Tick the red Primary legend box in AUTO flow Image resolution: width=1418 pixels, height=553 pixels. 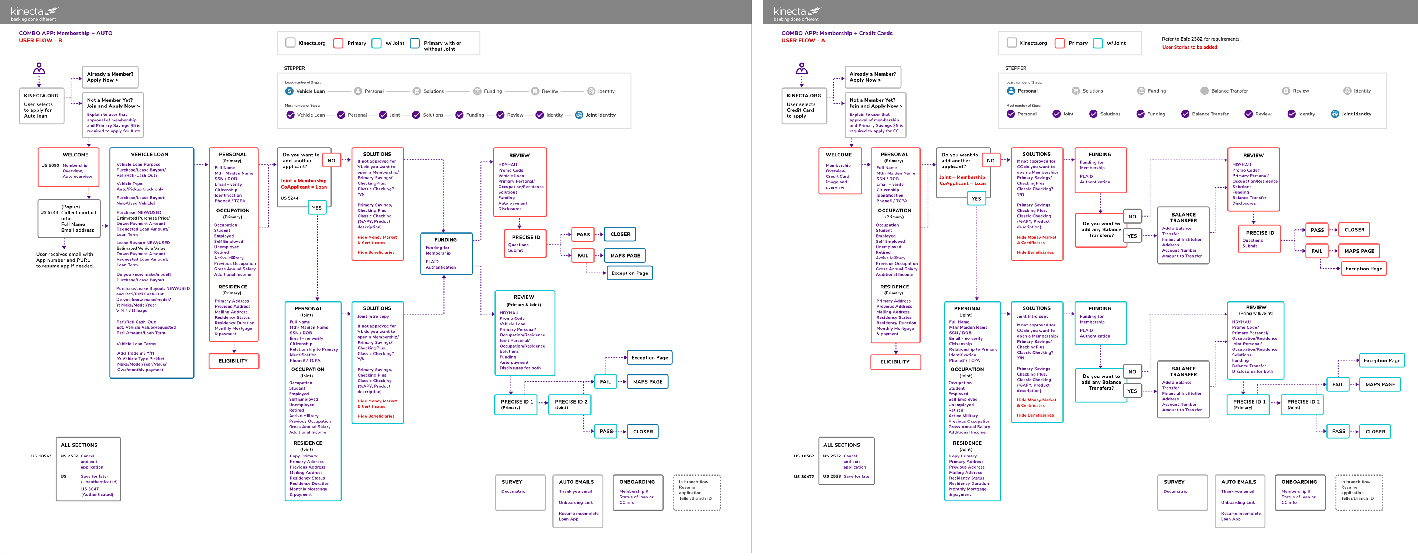click(x=339, y=43)
